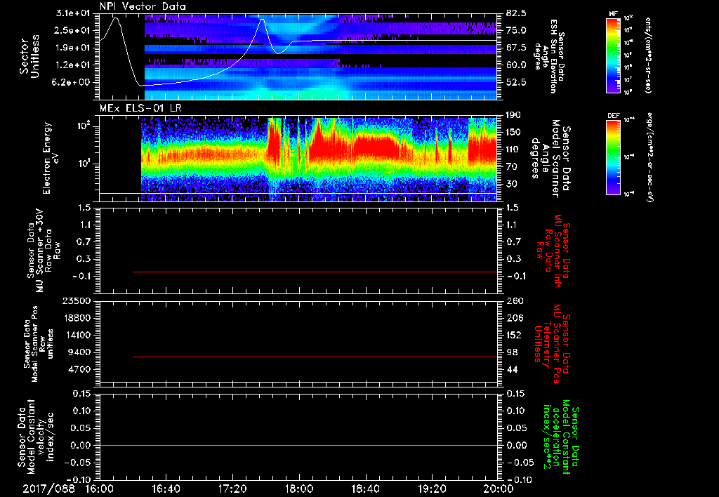Click the Electron Energy eV axis title
Viewport: 719px width, 497px height.
51,158
